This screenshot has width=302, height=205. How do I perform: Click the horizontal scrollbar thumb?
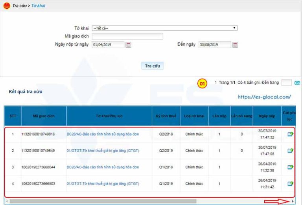[x=103, y=201]
